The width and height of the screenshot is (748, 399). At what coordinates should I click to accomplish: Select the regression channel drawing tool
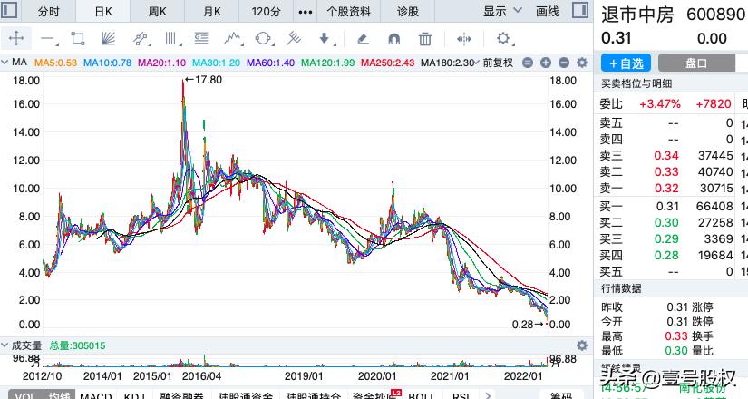141,39
